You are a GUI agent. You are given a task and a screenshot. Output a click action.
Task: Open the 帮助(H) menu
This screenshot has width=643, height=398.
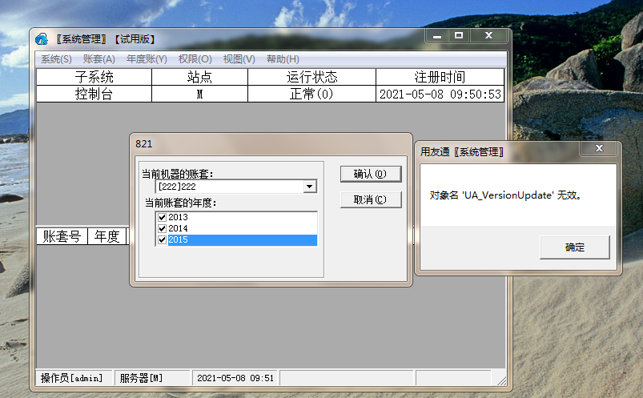tap(283, 59)
